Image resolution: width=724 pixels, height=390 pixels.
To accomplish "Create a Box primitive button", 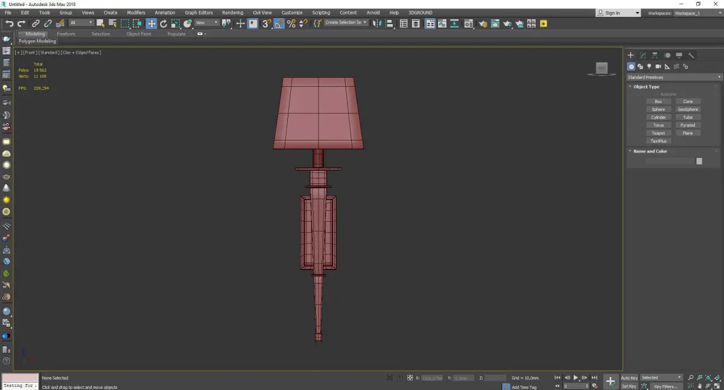I will click(658, 101).
